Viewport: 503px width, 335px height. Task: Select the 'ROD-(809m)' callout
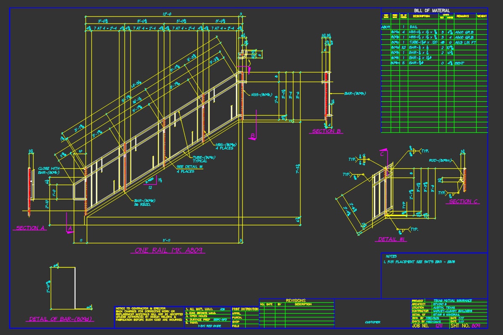(x=440, y=160)
